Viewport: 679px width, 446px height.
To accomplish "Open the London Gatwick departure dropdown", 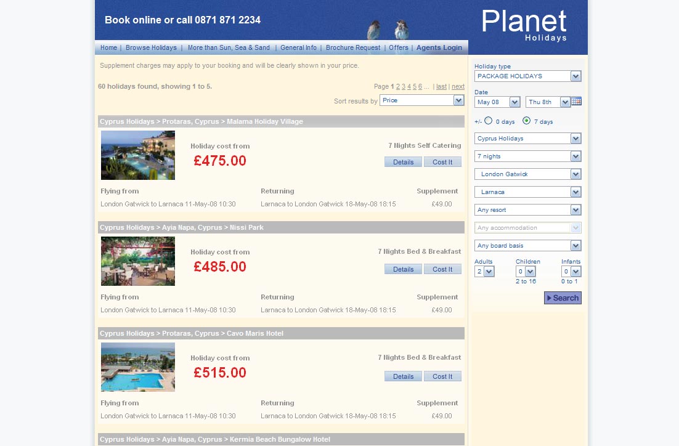I will point(527,174).
